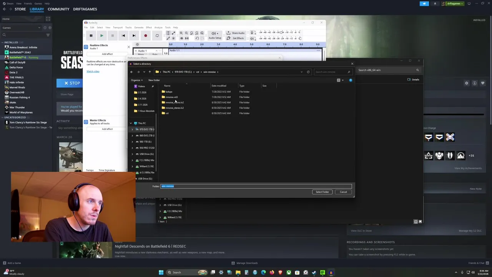Close the Realtime Effects panel
This screenshot has width=492, height=277.
click(128, 47)
